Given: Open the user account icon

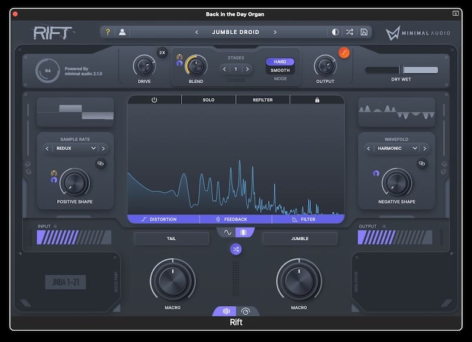Looking at the screenshot, I should [122, 32].
